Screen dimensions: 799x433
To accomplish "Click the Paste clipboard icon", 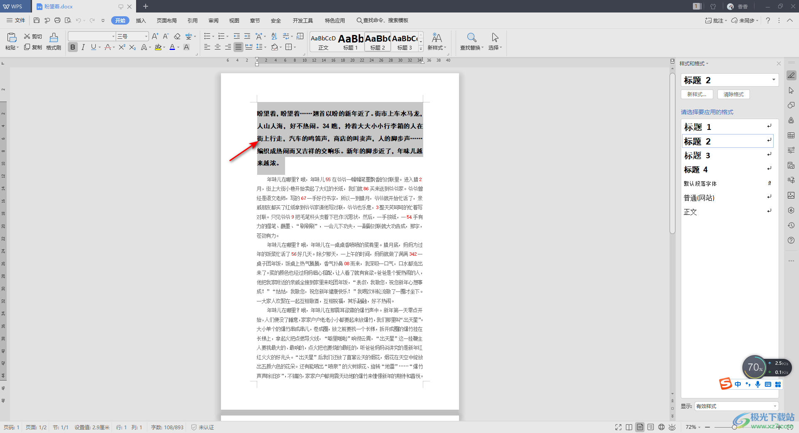I will [x=12, y=37].
